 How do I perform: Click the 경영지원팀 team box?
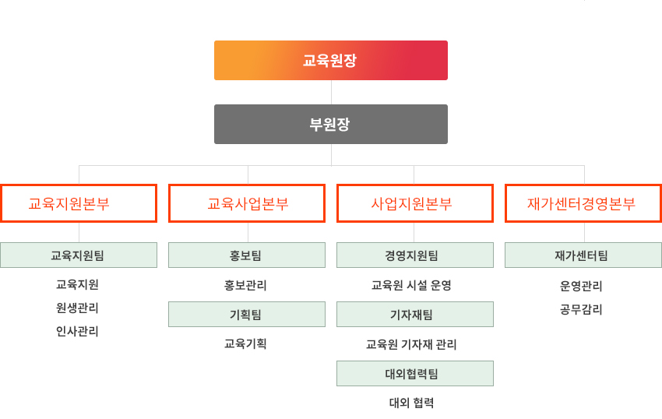click(414, 255)
